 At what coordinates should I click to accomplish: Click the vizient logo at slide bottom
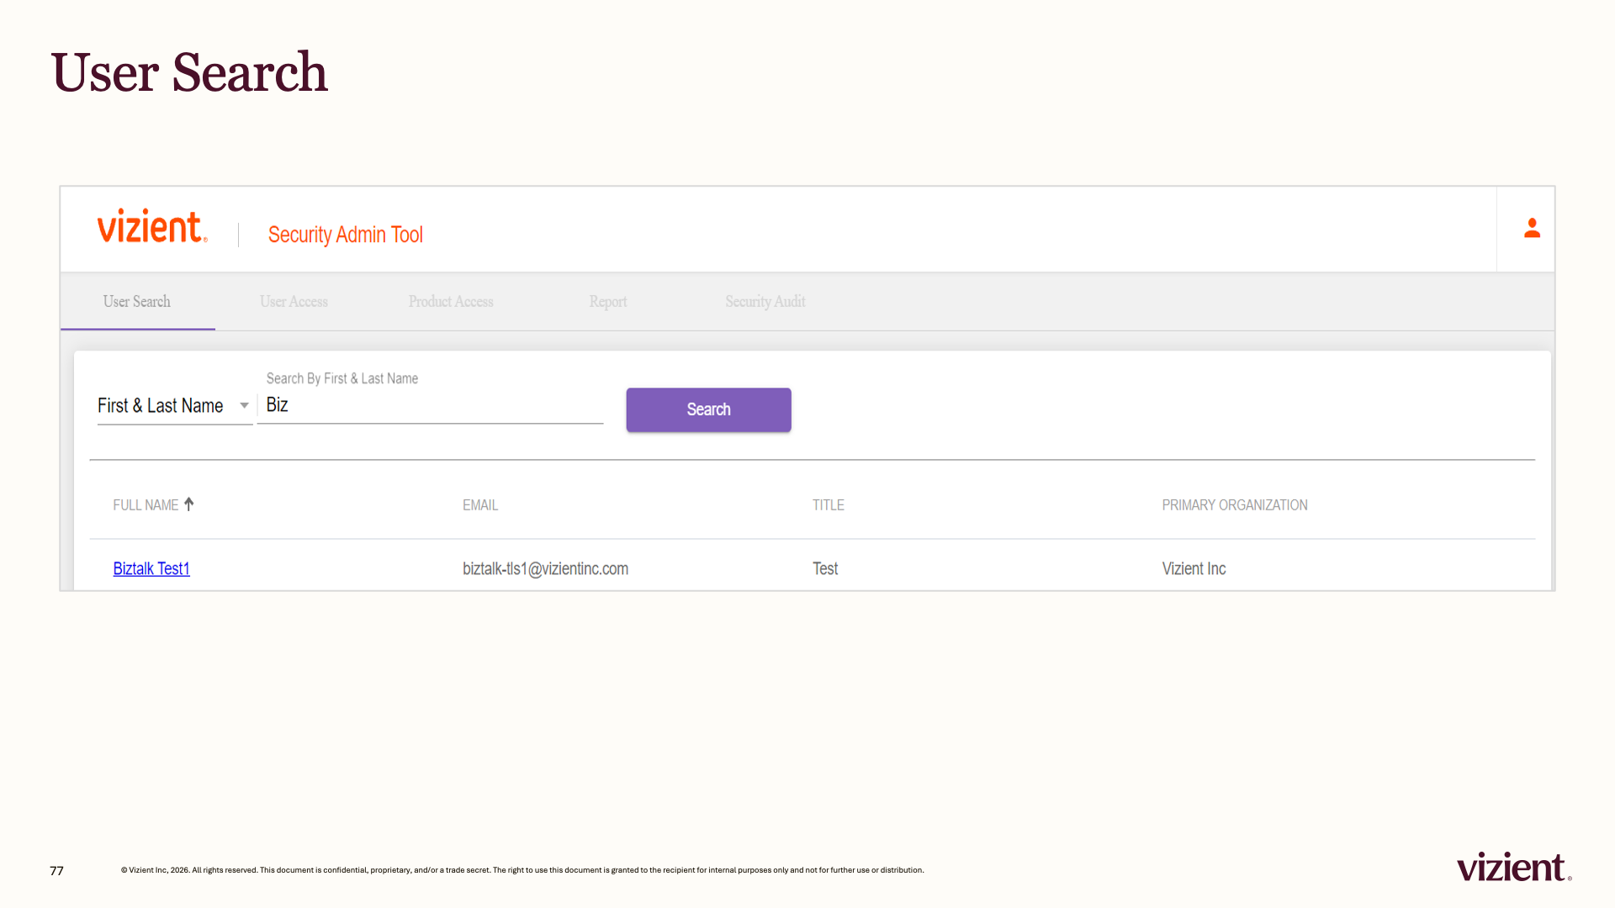click(1514, 867)
